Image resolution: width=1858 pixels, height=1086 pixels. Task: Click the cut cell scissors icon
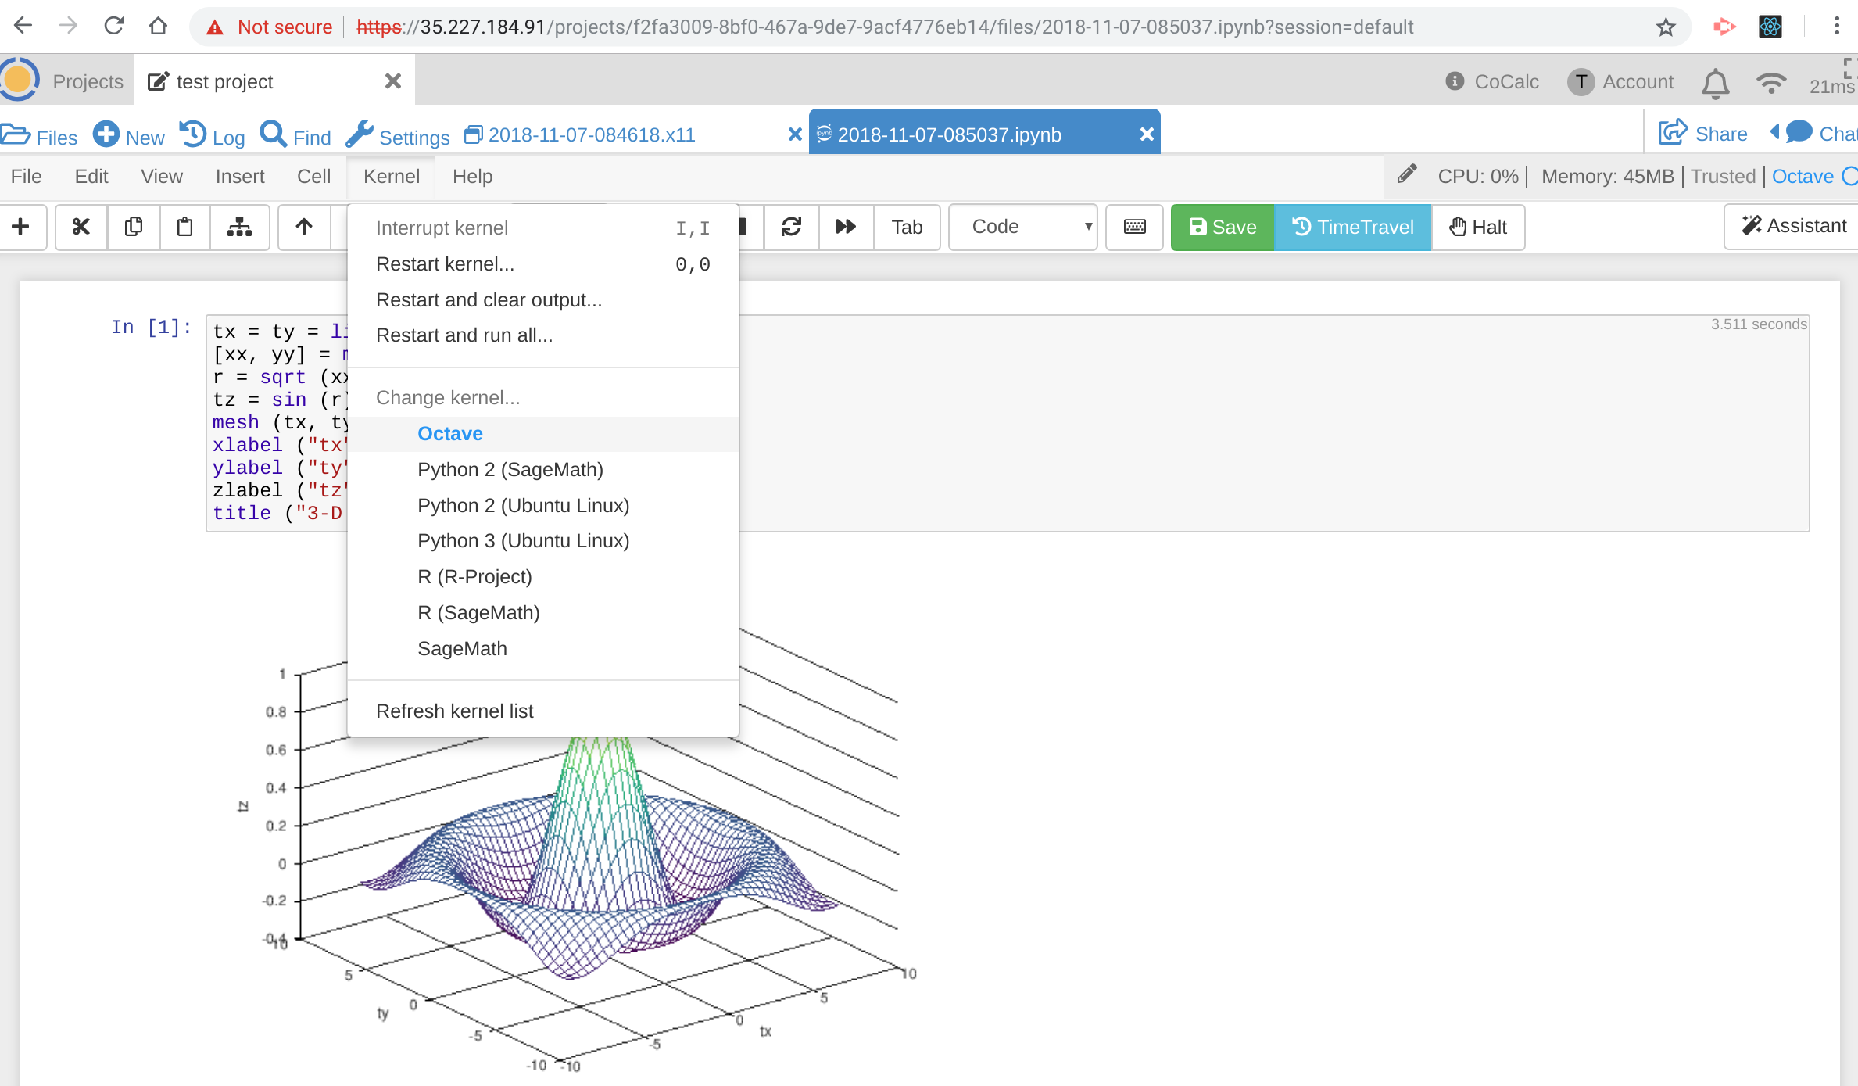click(81, 227)
